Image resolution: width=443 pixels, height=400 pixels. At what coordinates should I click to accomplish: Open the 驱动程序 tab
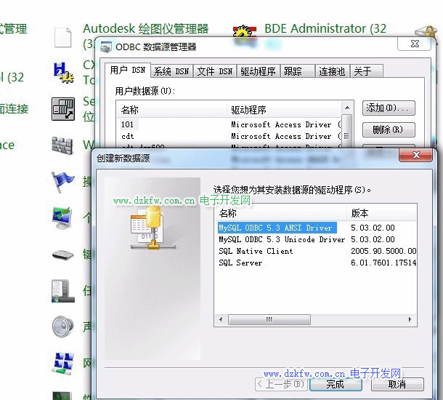point(258,71)
